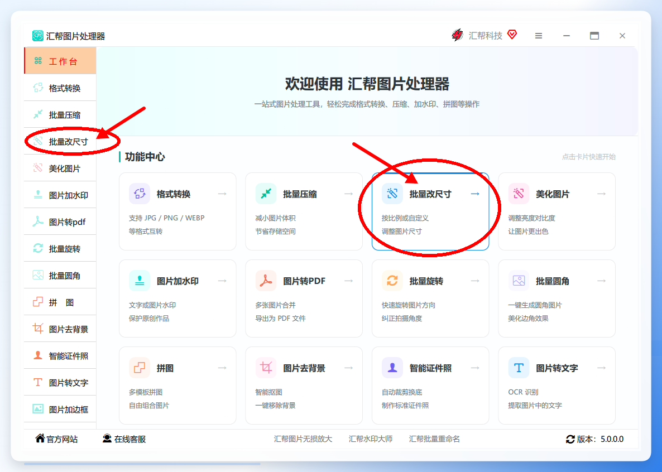Click the 图片转pdf sidebar icon
The image size is (662, 472).
point(38,221)
